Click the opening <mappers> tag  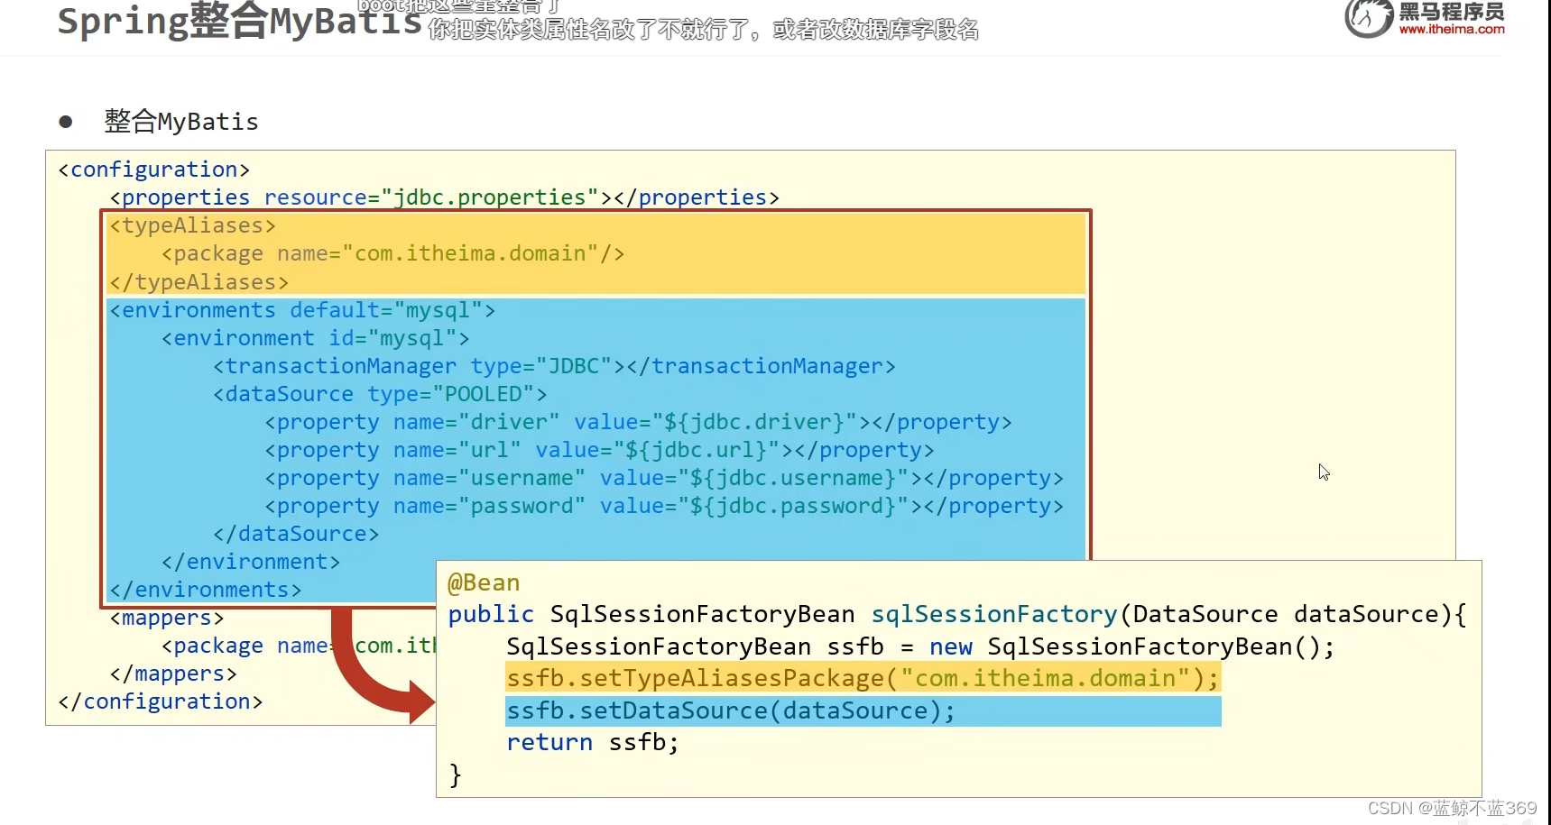[x=167, y=618]
